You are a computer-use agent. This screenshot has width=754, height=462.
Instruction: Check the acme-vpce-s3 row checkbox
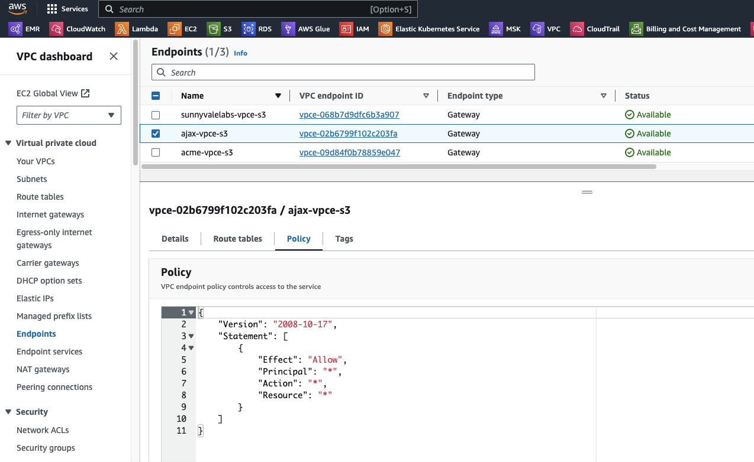point(156,152)
